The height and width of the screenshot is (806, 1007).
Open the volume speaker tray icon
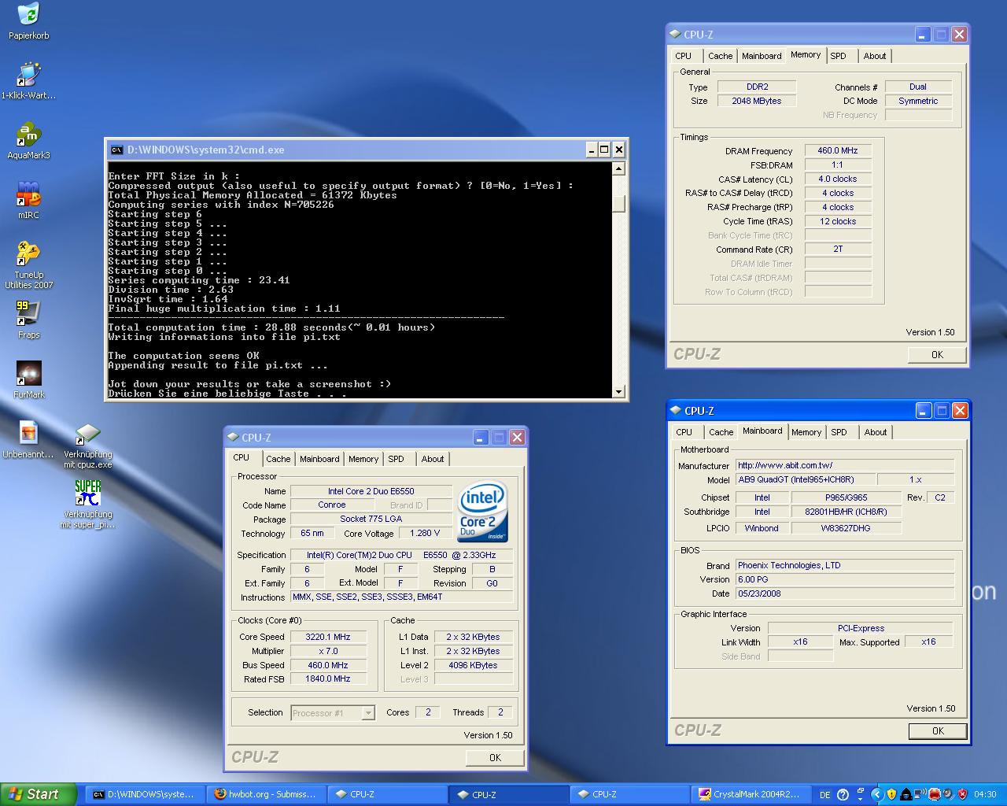point(948,795)
